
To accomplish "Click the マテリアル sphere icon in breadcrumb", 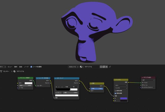I will [14, 71].
